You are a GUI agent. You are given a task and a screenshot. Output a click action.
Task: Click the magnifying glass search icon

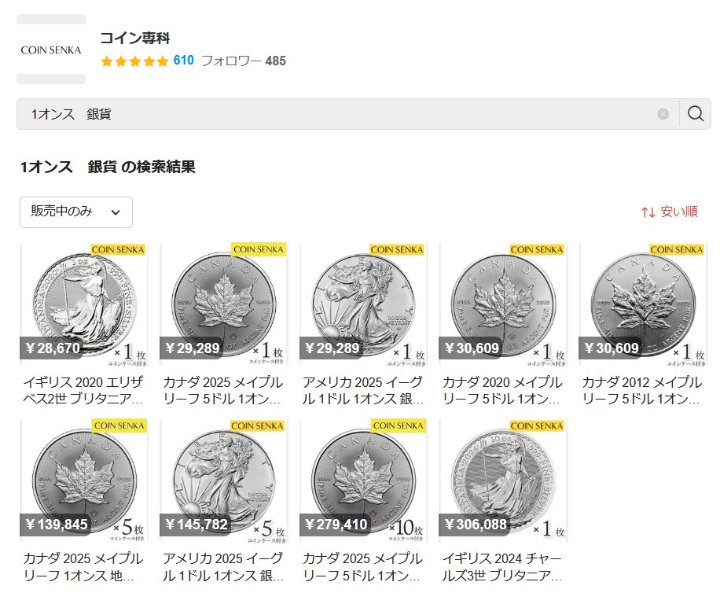pyautogui.click(x=695, y=113)
